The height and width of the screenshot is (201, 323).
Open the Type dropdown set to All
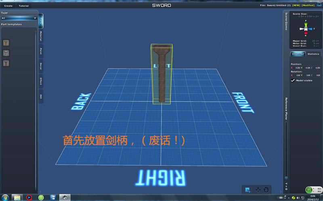point(19,18)
